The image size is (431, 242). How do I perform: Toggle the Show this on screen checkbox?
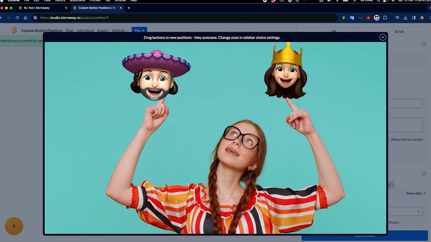(x=388, y=139)
